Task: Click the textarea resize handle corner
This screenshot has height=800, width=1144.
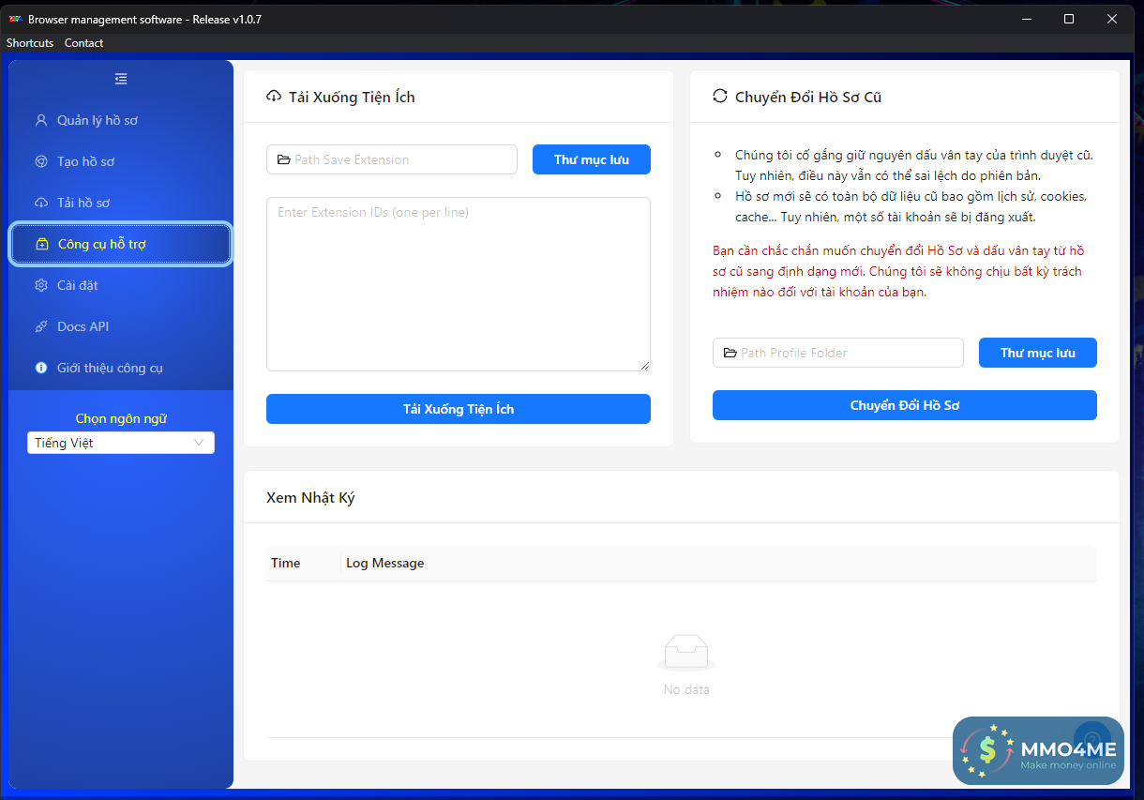Action: [645, 366]
